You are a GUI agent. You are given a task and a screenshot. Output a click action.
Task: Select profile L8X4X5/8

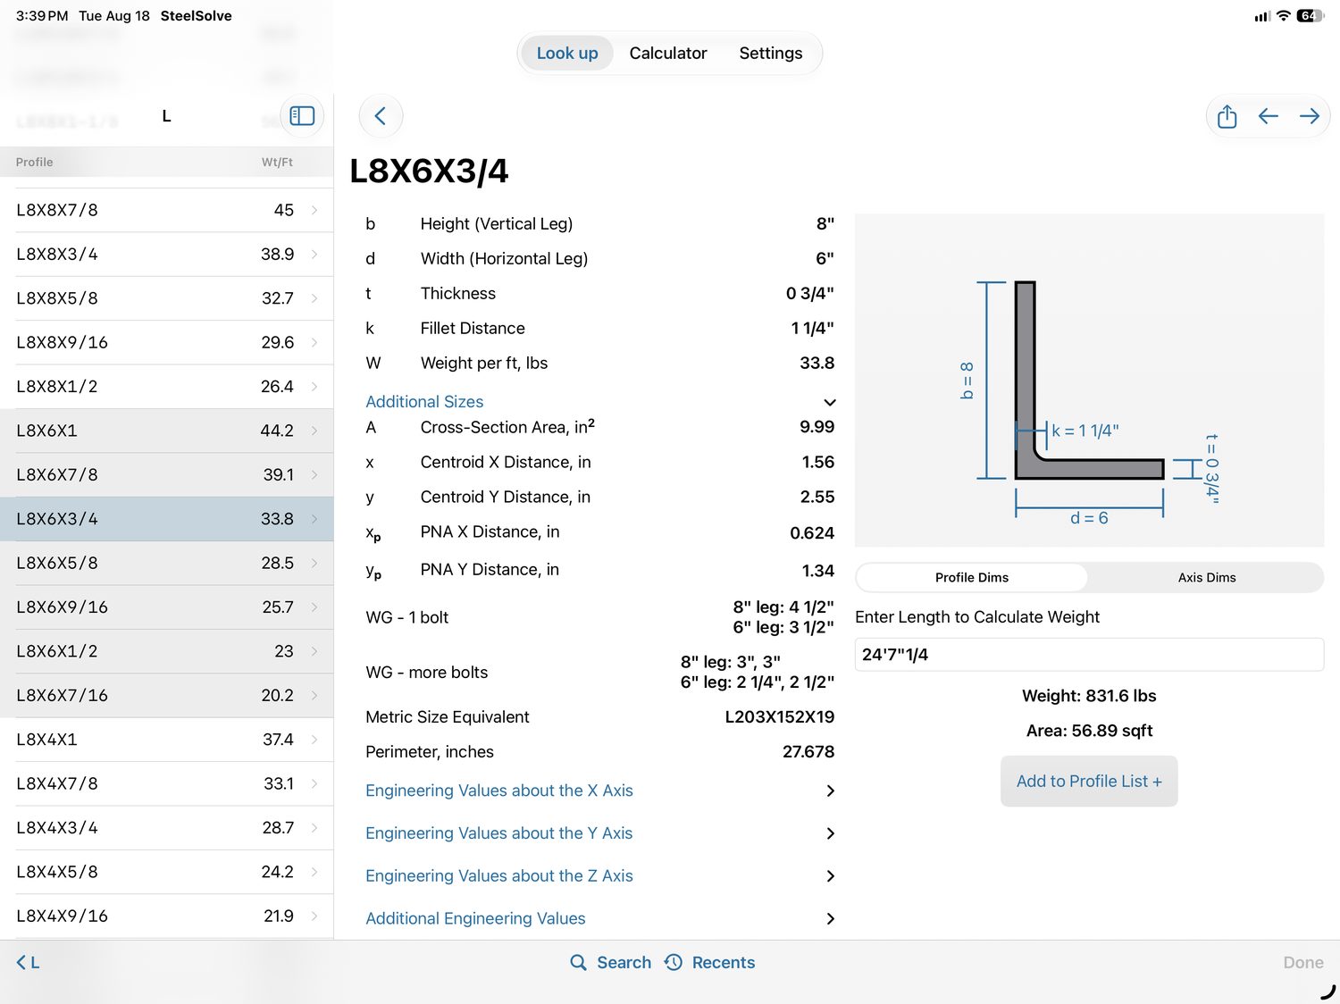click(167, 872)
